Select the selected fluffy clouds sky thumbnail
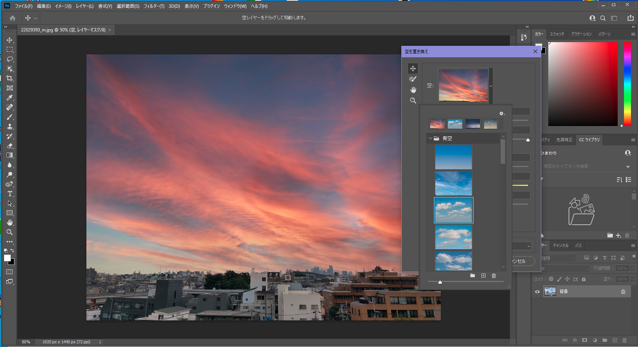638x347 pixels. click(x=453, y=210)
